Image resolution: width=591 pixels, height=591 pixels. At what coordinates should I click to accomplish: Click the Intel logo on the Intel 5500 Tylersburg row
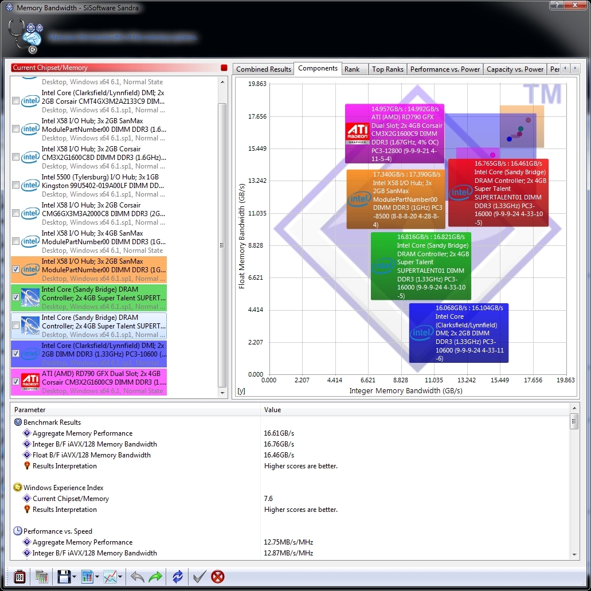coord(30,185)
